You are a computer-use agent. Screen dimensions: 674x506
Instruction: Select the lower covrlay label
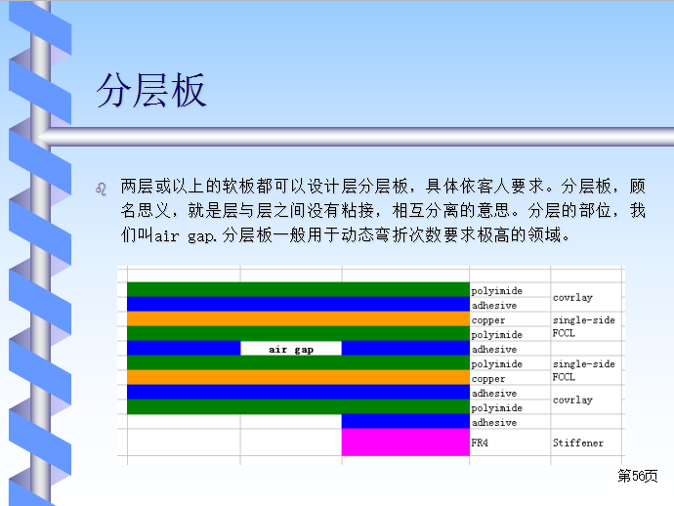click(x=572, y=400)
